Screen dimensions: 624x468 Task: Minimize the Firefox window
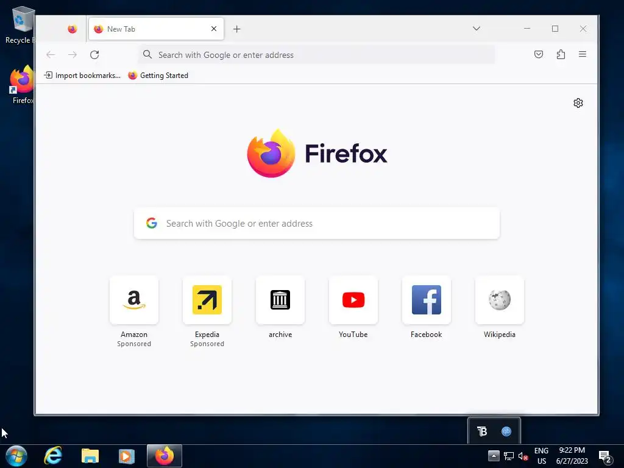tap(527, 29)
